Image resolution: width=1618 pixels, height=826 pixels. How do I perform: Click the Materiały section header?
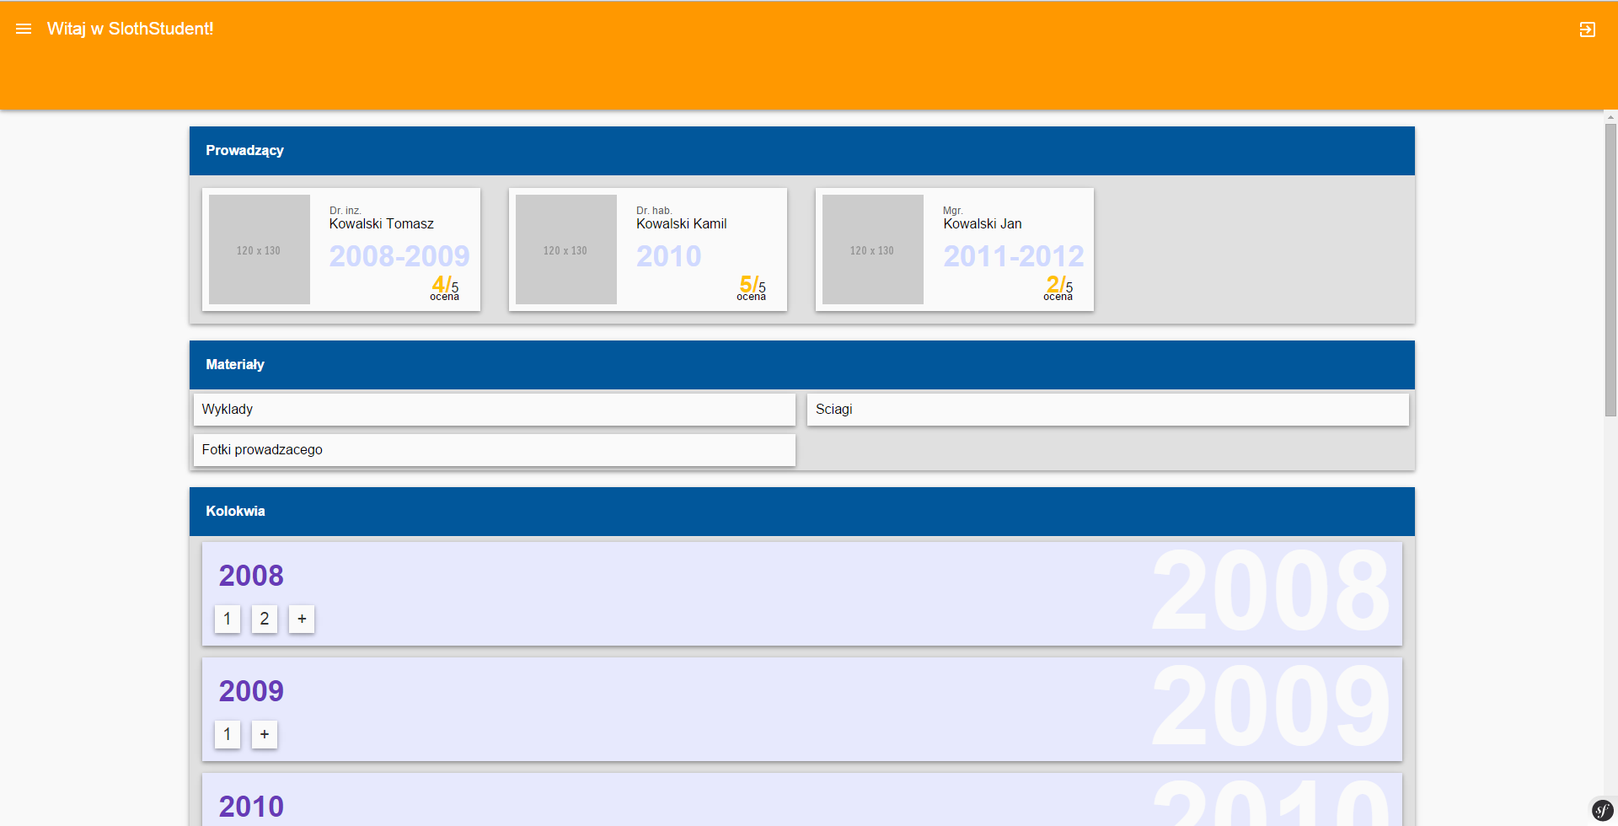tap(802, 365)
